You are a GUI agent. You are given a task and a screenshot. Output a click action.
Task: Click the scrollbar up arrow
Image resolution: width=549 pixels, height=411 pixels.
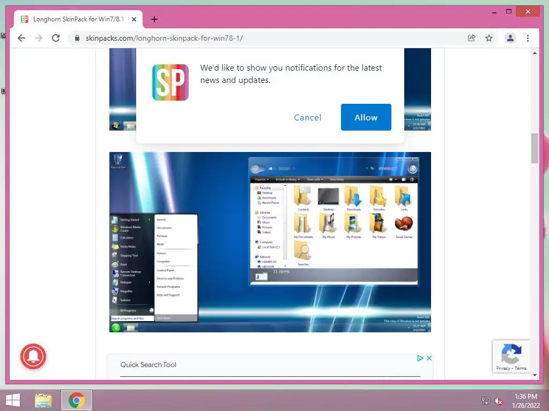tap(535, 53)
